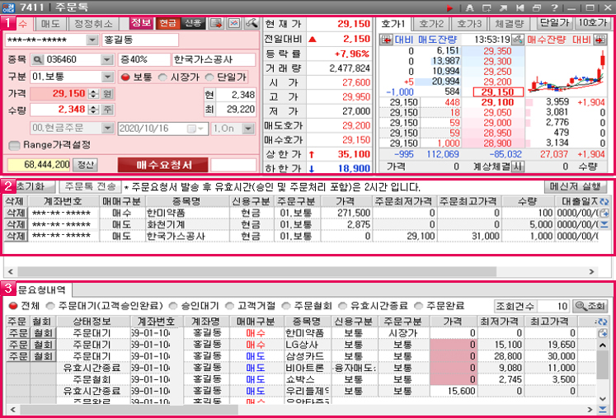Click the stacked windows icon in title bar
This screenshot has width=616, height=418.
(x=537, y=7)
